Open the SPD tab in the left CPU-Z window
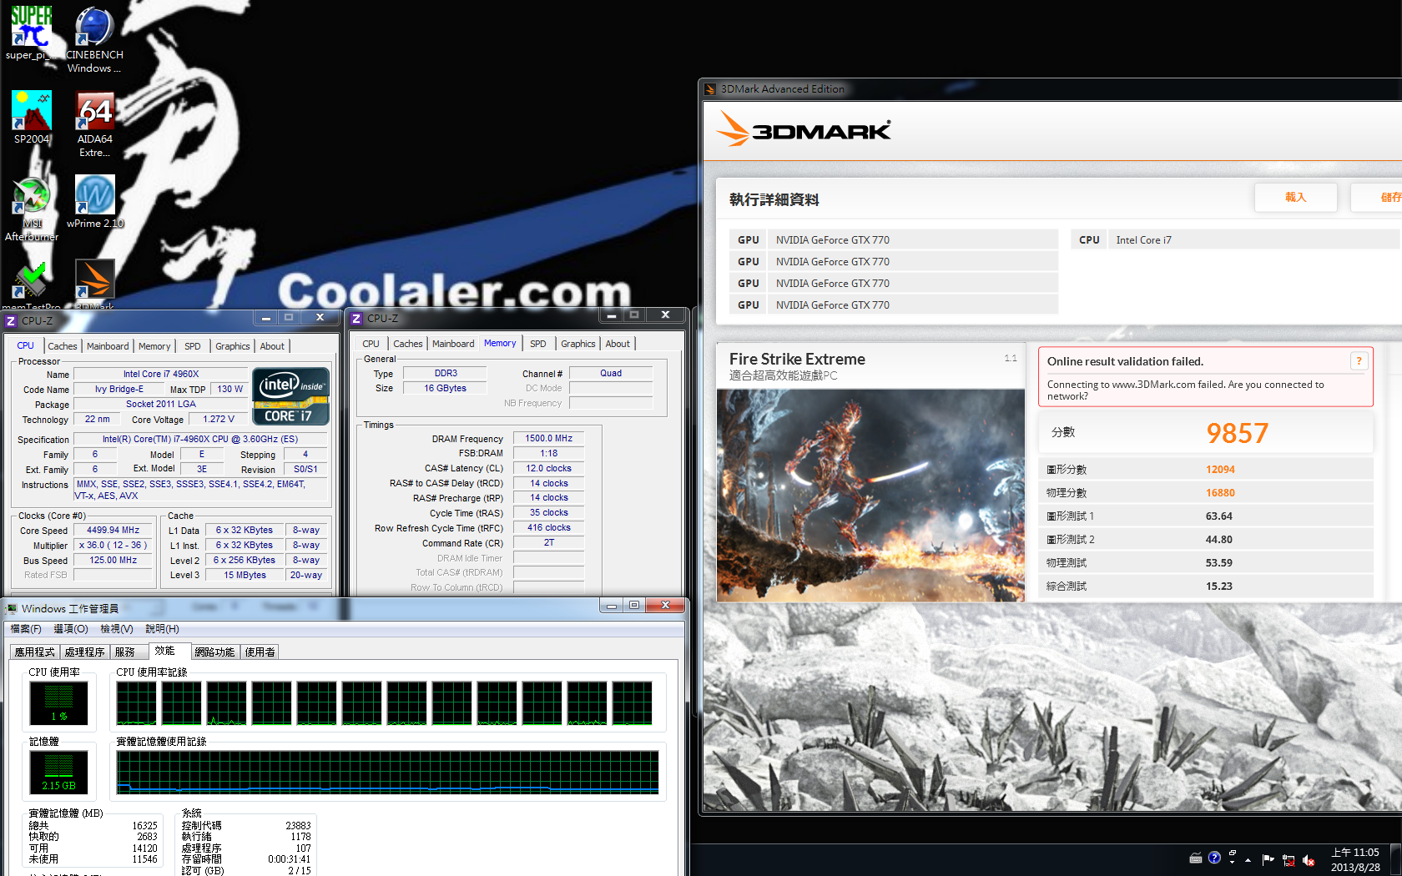The height and width of the screenshot is (876, 1402). point(193,346)
